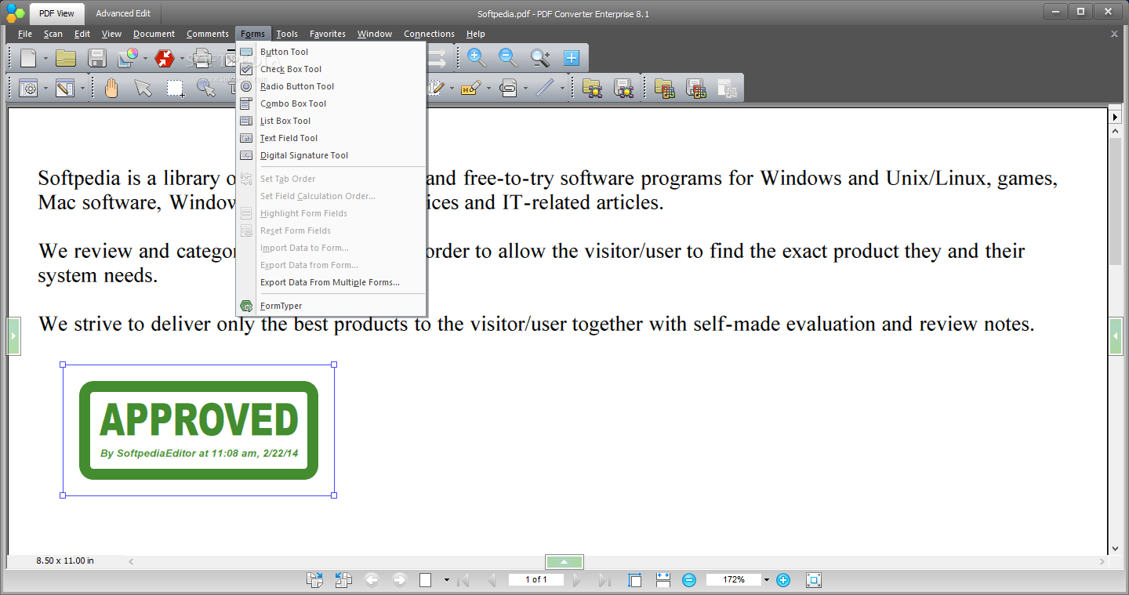Open the color wheel tool dropdown arrow

[145, 59]
